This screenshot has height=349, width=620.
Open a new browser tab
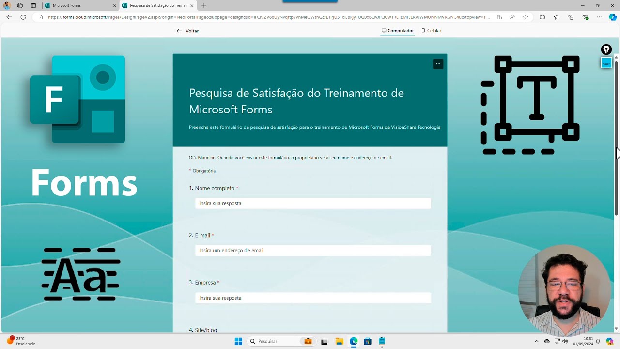(x=204, y=5)
